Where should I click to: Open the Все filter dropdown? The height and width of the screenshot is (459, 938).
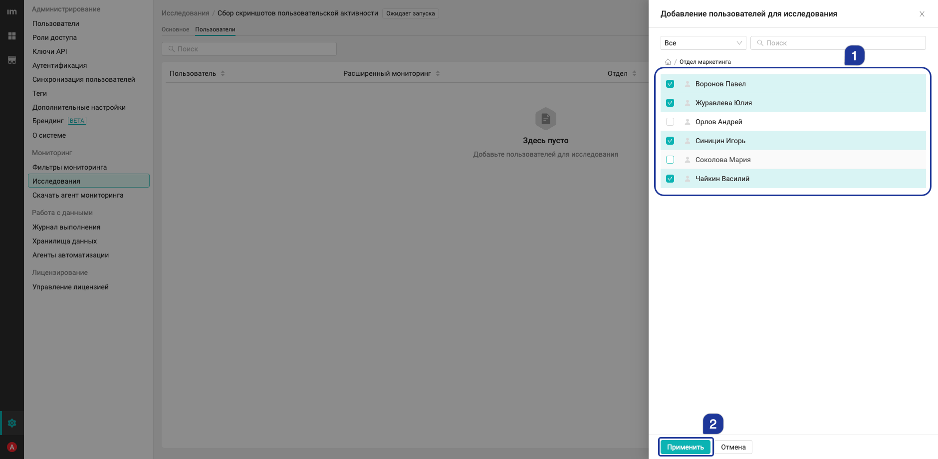(703, 43)
